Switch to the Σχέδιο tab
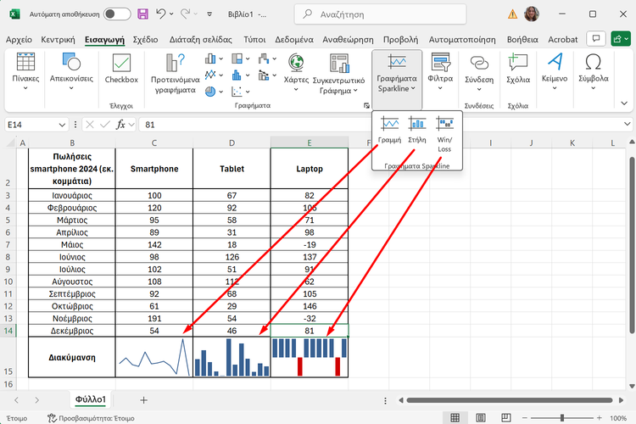Screen dimensions: 636x424 145,39
